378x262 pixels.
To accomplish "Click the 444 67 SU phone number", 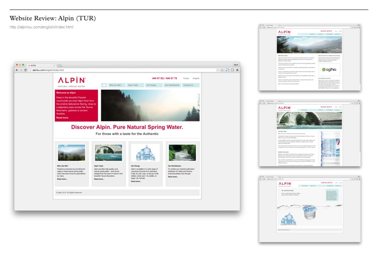I will [x=164, y=78].
